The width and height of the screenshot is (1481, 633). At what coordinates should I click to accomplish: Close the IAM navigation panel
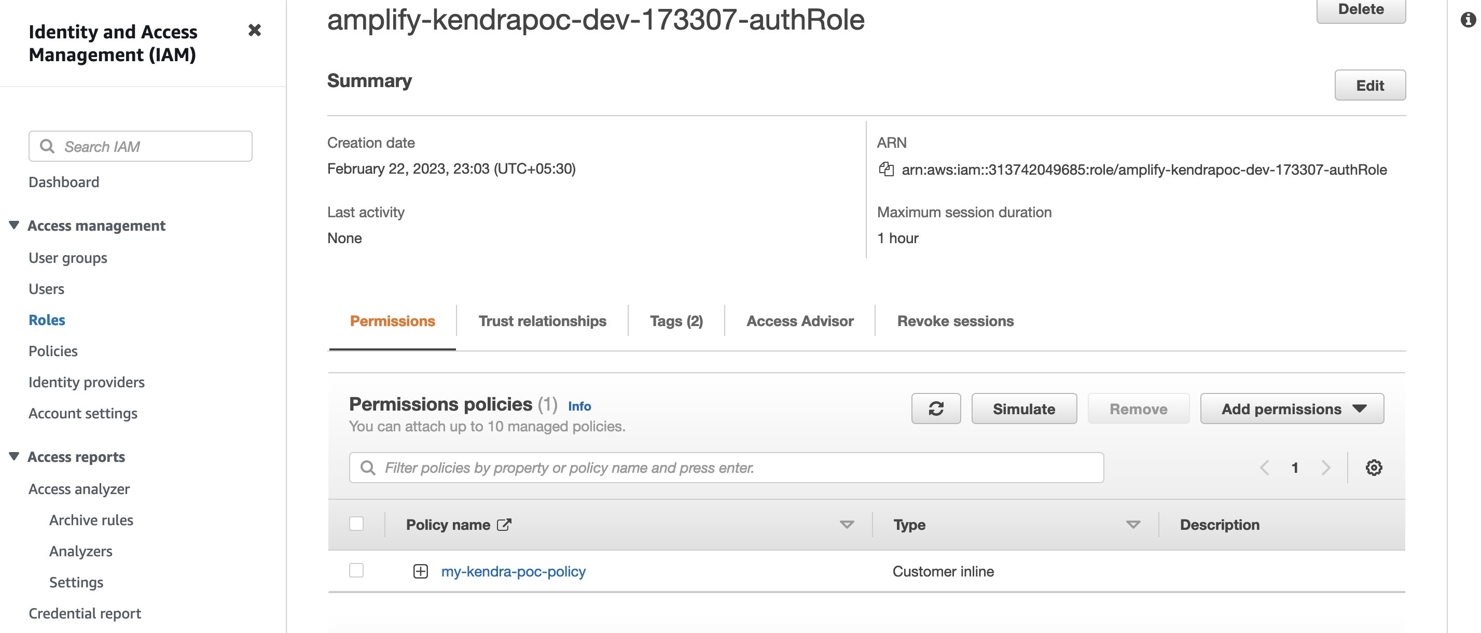click(x=254, y=31)
